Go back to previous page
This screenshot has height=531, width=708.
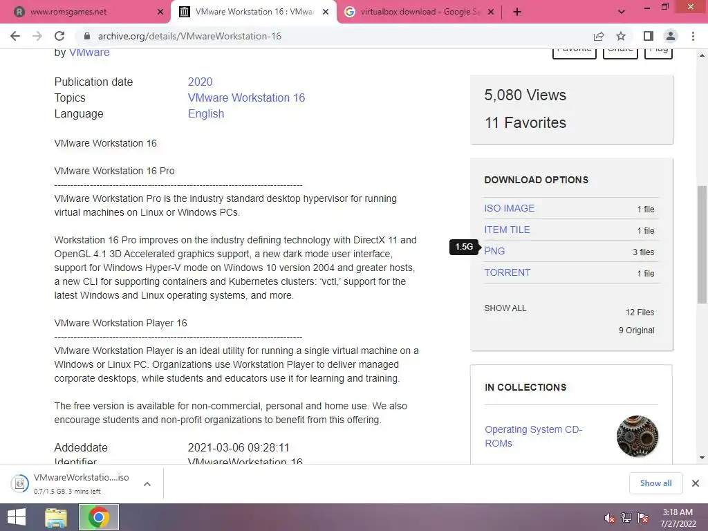coord(15,36)
